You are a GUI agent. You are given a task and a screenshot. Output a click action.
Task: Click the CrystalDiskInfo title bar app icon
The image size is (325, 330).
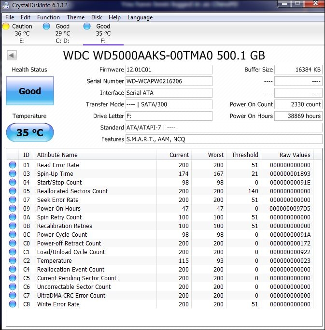tap(5, 5)
